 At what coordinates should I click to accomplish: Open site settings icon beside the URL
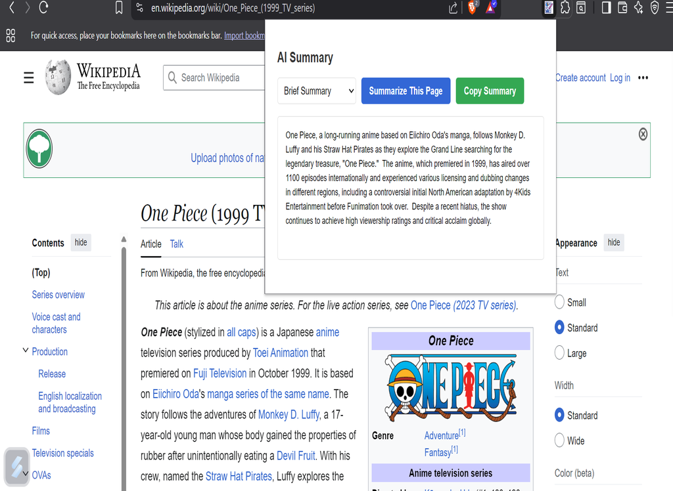tap(139, 8)
